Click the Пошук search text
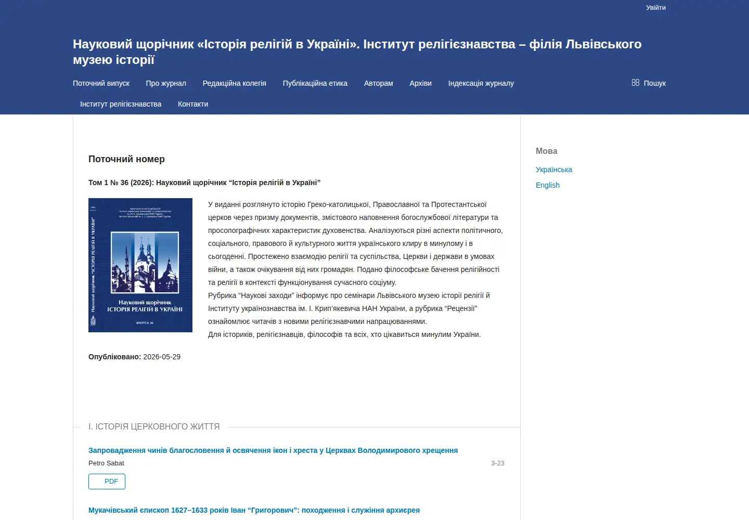Screen dimensions: 749x520 655,83
